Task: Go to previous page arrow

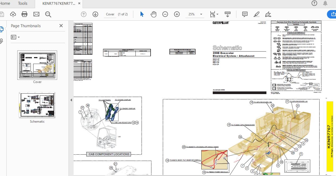Action: click(83, 14)
